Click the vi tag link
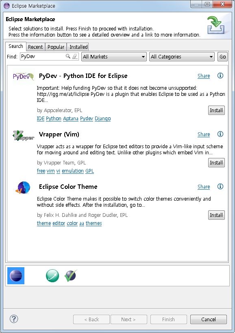This screenshot has width=235, height=333. pos(58,171)
